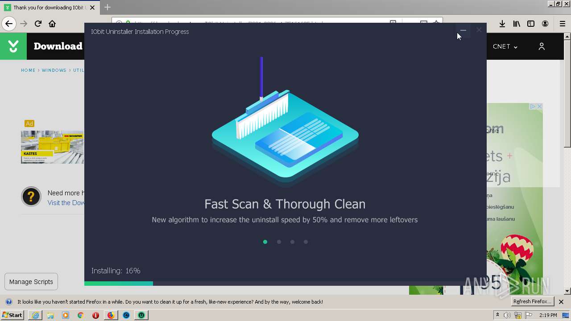Open a new Firefox tab

(x=108, y=7)
